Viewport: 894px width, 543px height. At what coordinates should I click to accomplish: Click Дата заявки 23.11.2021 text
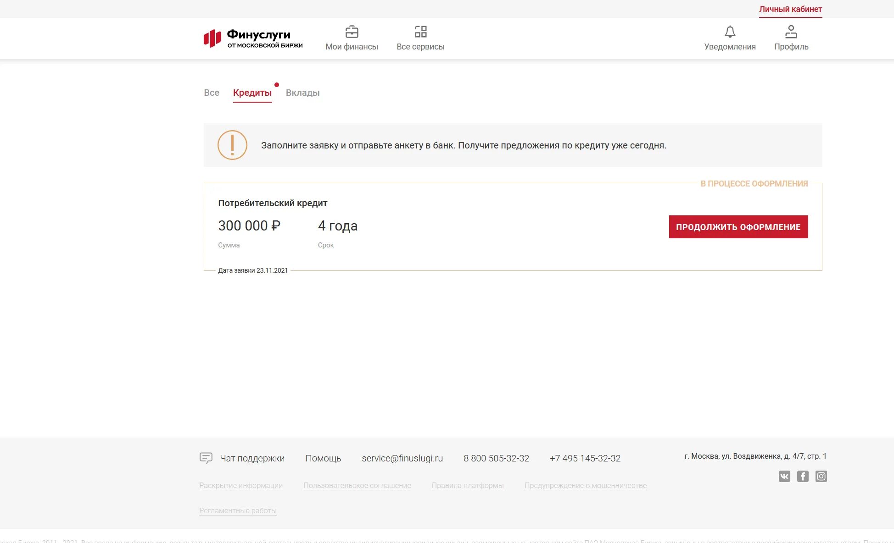point(253,270)
